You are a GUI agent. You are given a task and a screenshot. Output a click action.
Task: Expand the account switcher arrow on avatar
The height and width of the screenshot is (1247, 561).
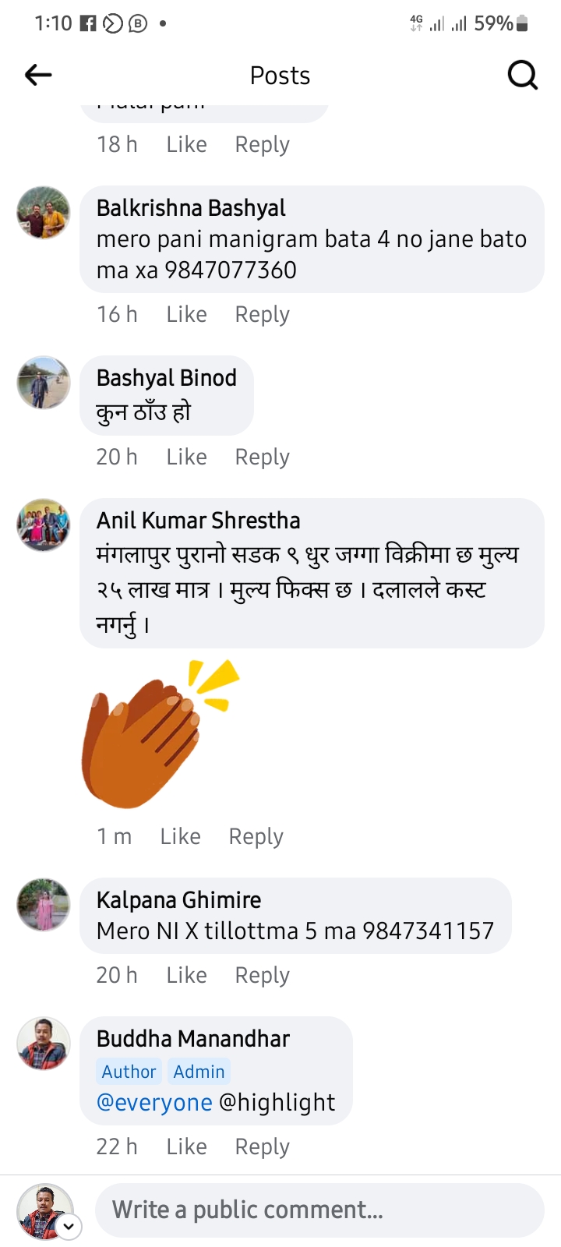pos(69,1226)
